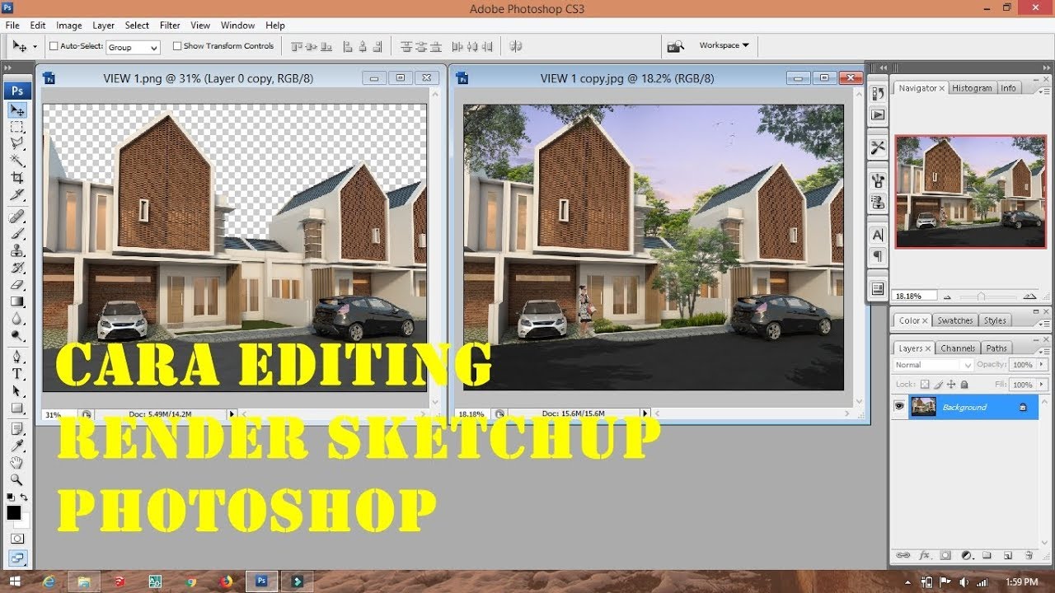
Task: Click Add layer mask button
Action: (x=945, y=556)
